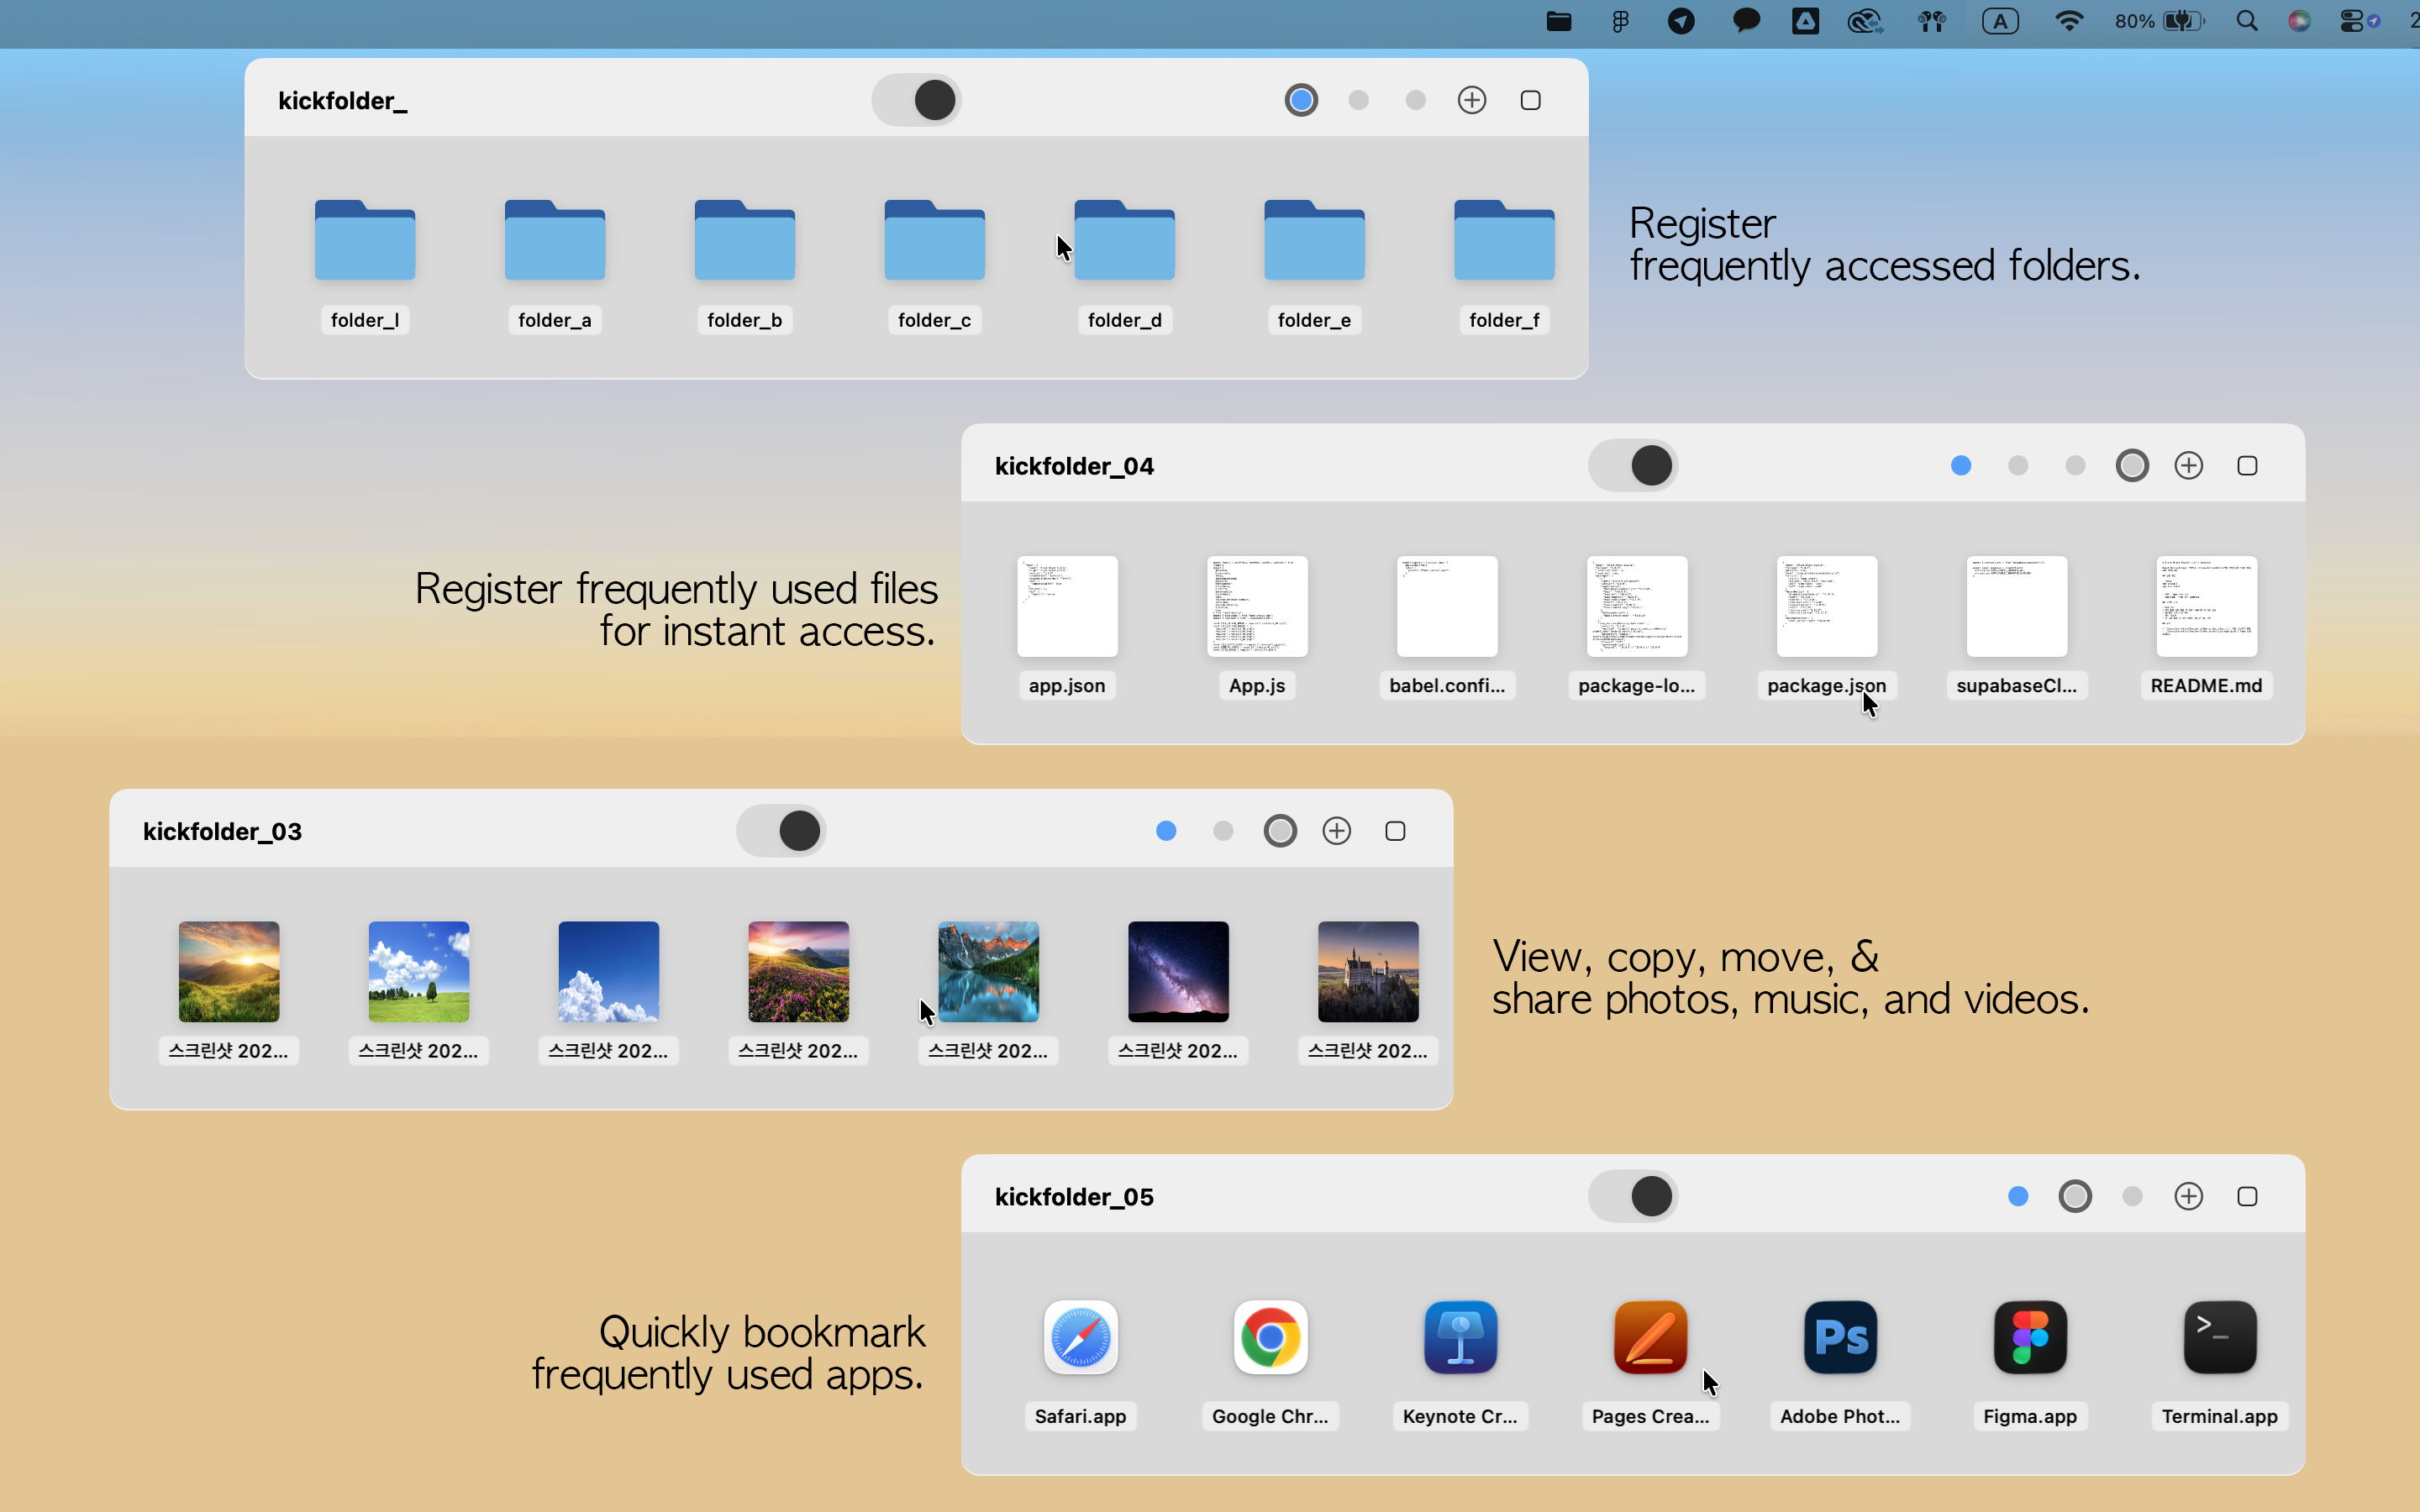The image size is (2420, 1512).
Task: Select the folder_f icon
Action: pos(1503,240)
